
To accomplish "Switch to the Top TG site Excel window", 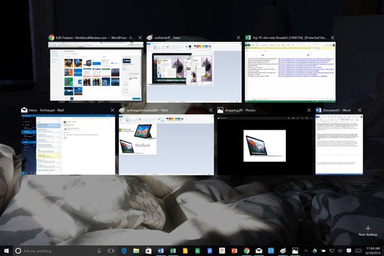I will click(290, 72).
